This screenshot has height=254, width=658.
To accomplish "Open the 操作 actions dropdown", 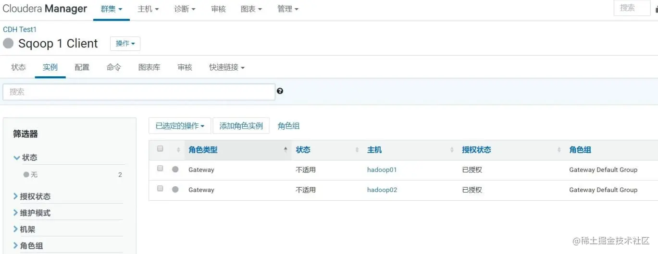I will point(125,44).
